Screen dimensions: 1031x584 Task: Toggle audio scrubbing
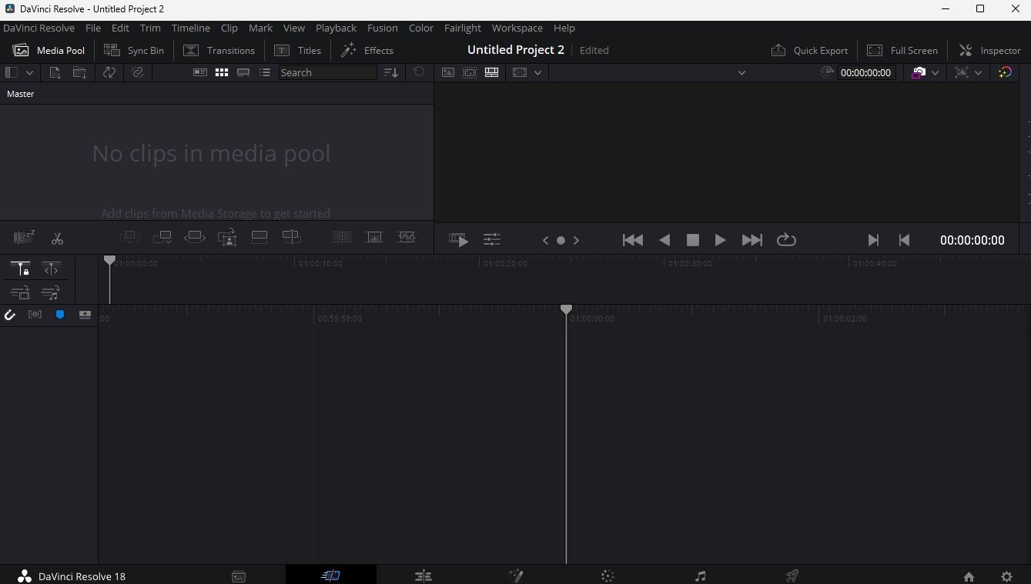click(x=35, y=314)
